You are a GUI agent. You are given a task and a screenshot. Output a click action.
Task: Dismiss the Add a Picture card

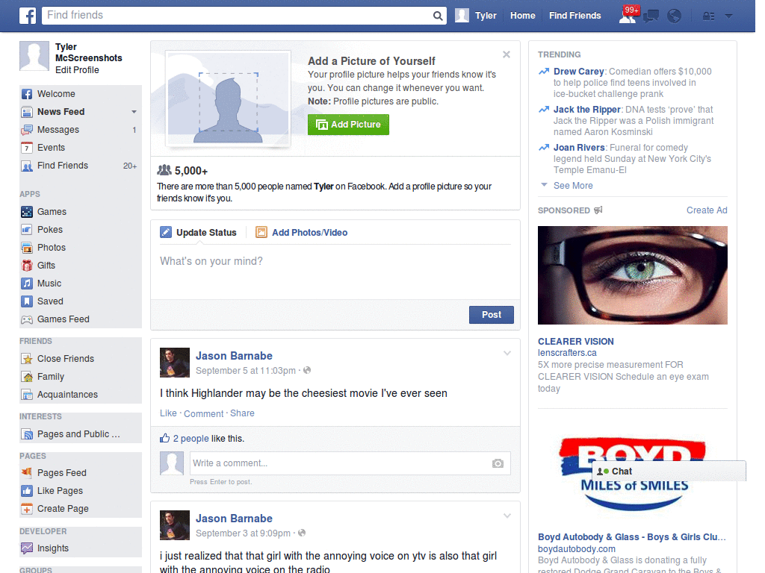pyautogui.click(x=507, y=54)
